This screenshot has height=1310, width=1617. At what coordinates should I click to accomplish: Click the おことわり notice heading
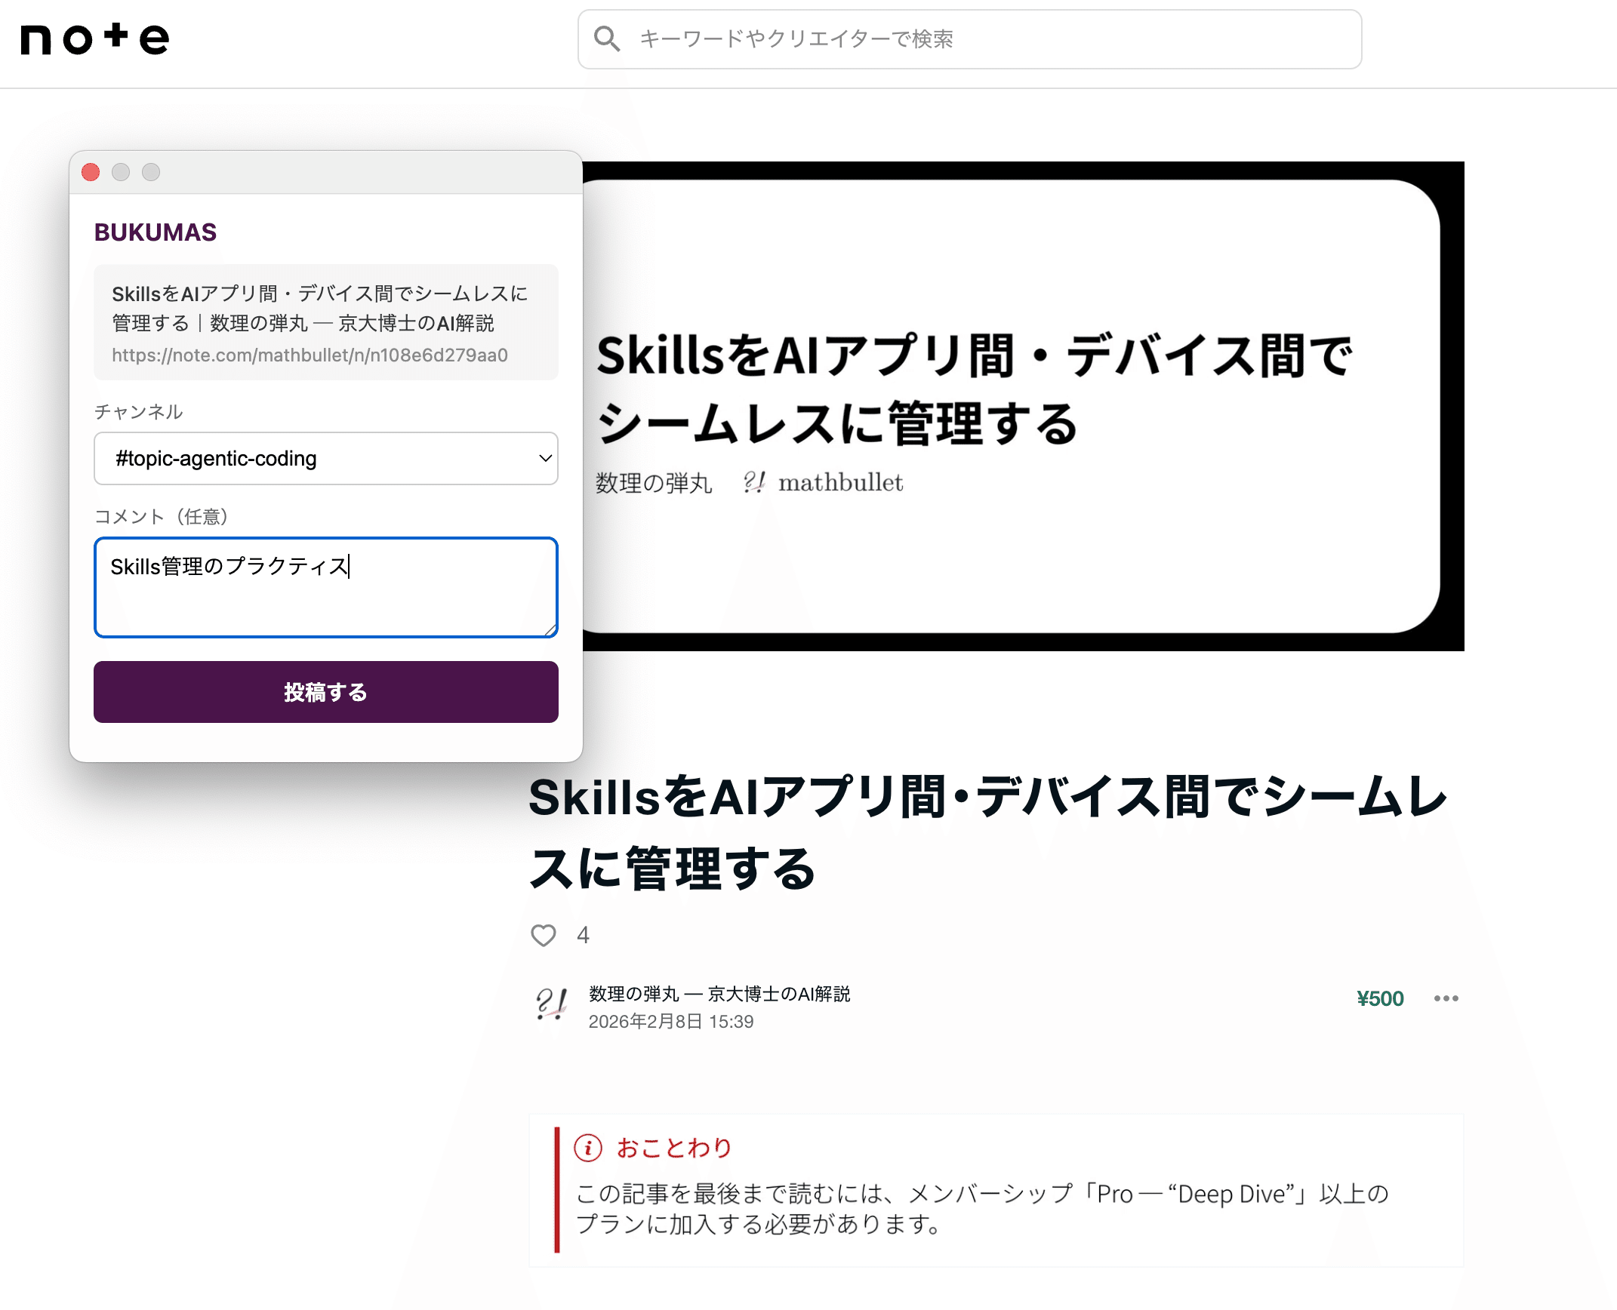(674, 1148)
